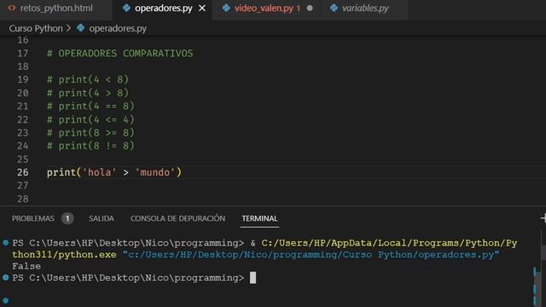Click the second command decoration dot in terminal
The height and width of the screenshot is (307, 546).
(6, 277)
